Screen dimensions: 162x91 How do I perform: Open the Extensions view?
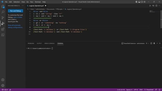(3, 29)
